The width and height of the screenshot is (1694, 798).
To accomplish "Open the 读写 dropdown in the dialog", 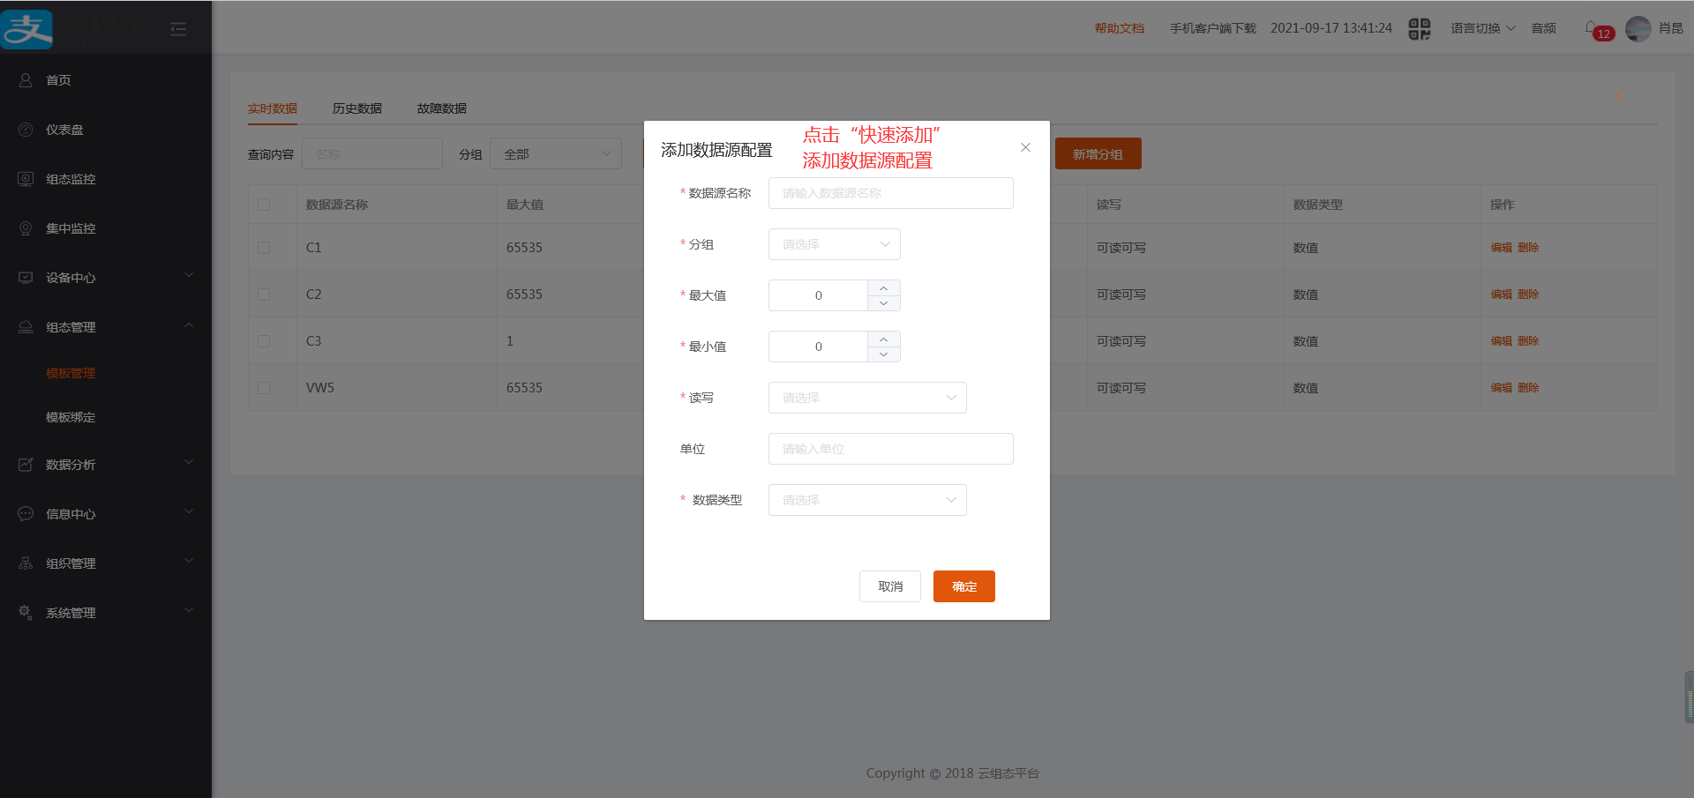I will tap(867, 398).
